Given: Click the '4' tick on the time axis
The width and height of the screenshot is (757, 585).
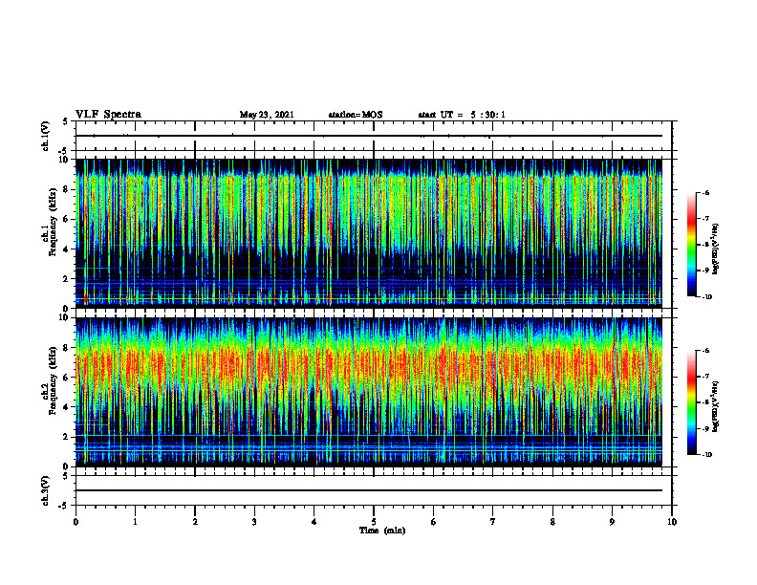Looking at the screenshot, I should pyautogui.click(x=314, y=522).
